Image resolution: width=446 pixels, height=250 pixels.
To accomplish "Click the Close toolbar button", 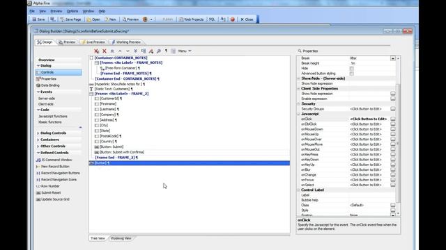I will coord(247,19).
